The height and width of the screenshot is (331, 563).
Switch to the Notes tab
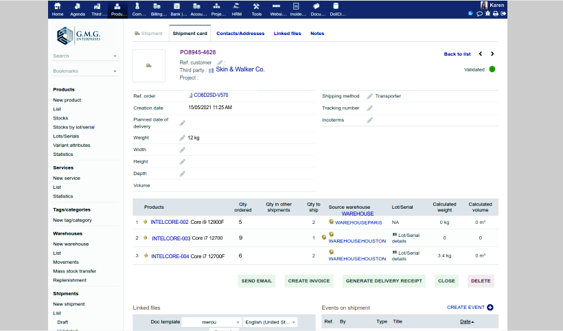click(317, 33)
